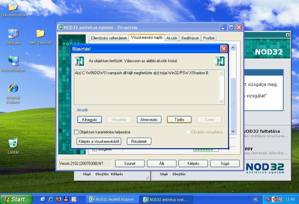Check Objektum karanténba helyezése checkbox
Viewport: 299px width, 204px height.
pyautogui.click(x=76, y=132)
